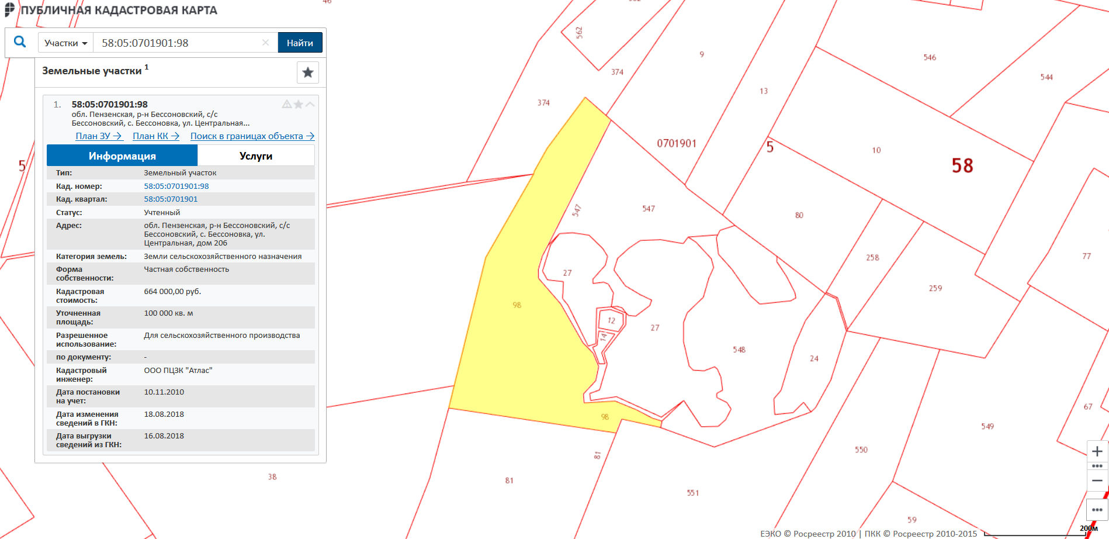The width and height of the screenshot is (1109, 539).
Task: Open favorites with the star button in header
Action: tap(308, 72)
